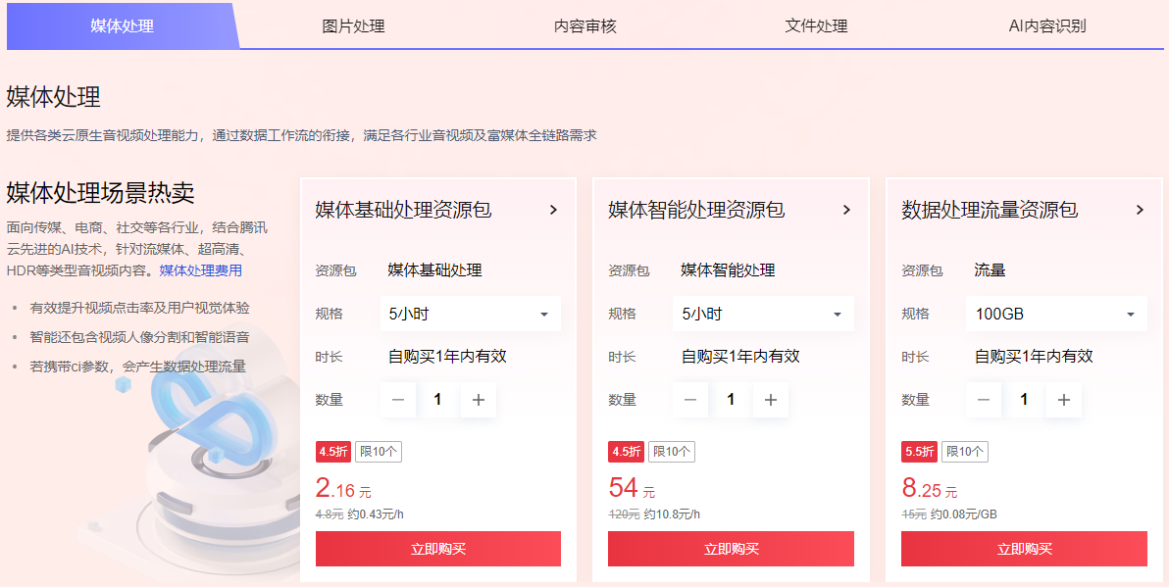Switch to the 图片处理 tab
The width and height of the screenshot is (1169, 587).
coord(353,26)
